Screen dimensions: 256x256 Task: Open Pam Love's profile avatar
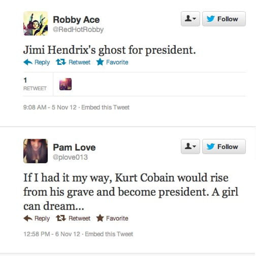[x=36, y=151]
